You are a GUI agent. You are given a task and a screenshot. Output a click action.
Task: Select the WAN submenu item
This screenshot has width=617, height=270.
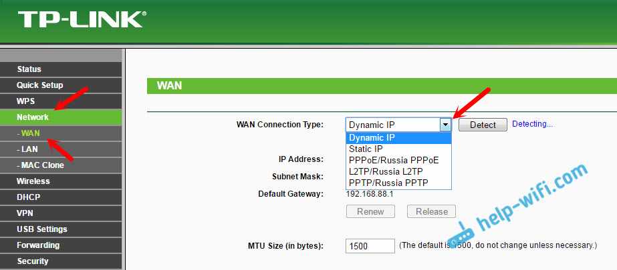point(61,133)
